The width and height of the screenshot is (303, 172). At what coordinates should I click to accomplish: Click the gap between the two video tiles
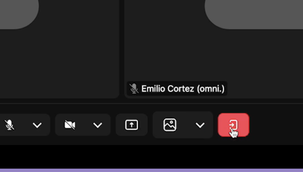(122, 49)
